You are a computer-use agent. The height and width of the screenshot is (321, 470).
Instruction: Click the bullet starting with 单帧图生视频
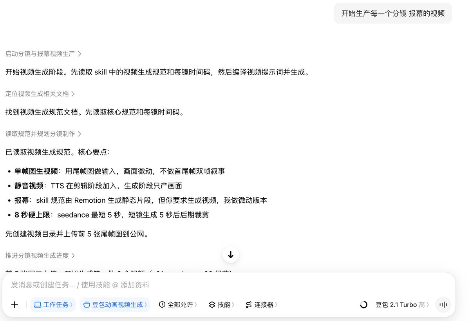point(120,171)
